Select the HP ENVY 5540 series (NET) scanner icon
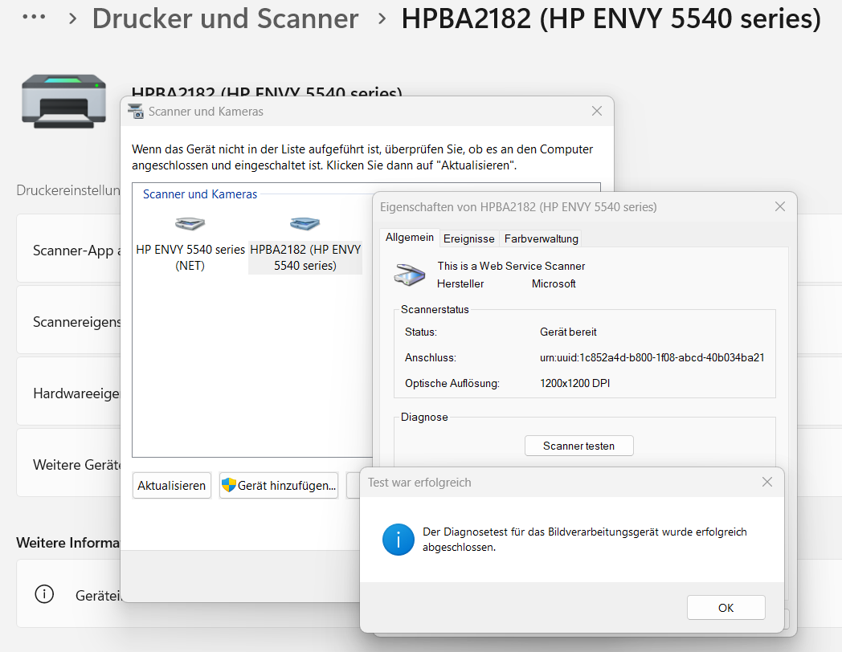The width and height of the screenshot is (842, 652). [190, 223]
